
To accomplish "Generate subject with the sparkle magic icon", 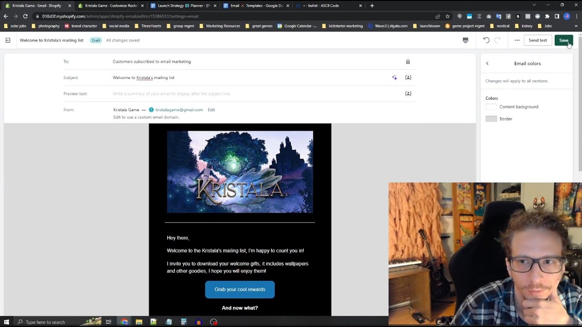I will (395, 78).
